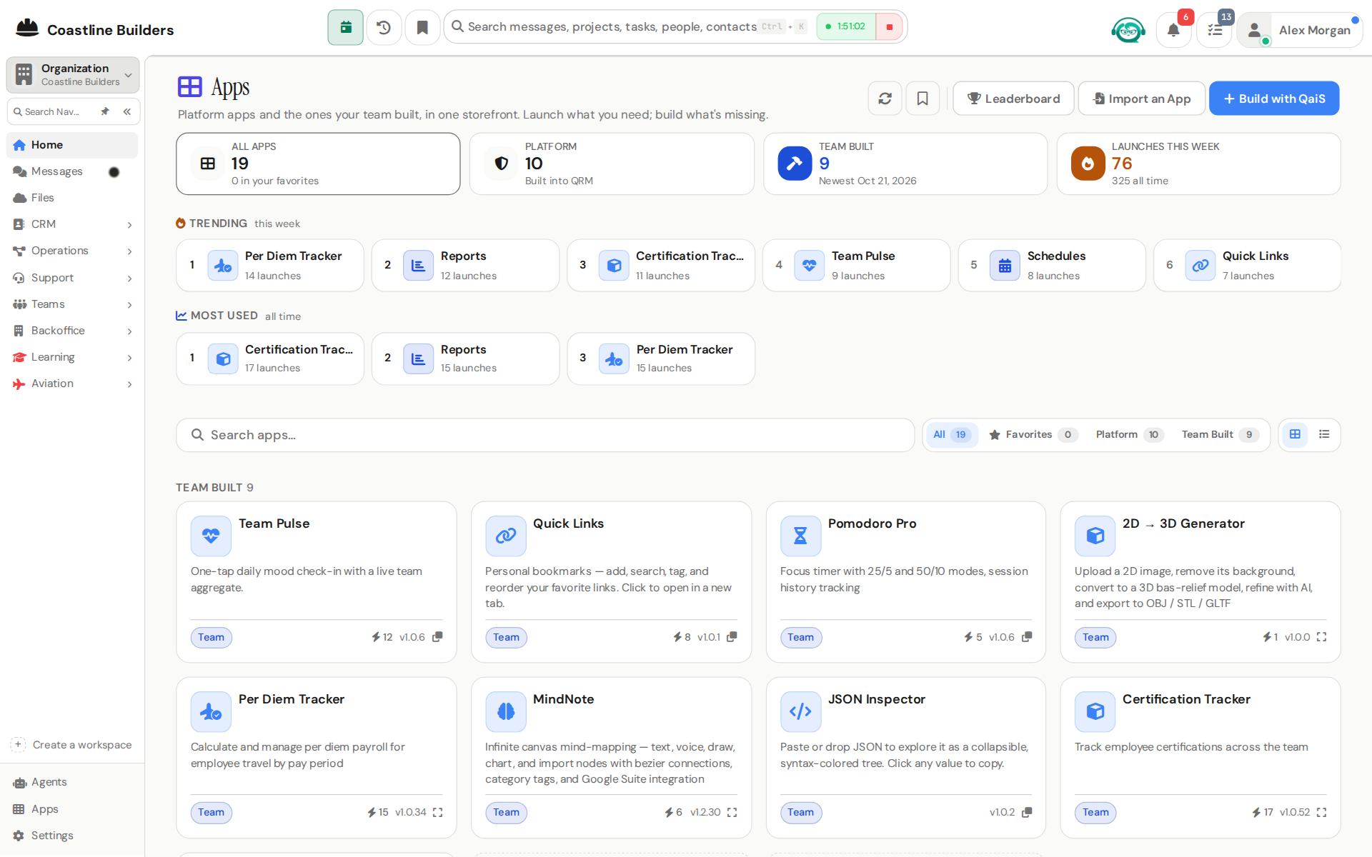Open Team Pulse in new window icon

coord(437,636)
